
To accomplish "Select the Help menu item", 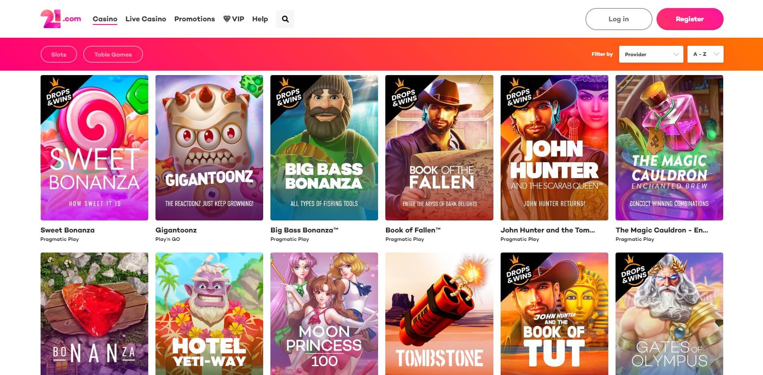I will click(x=260, y=19).
